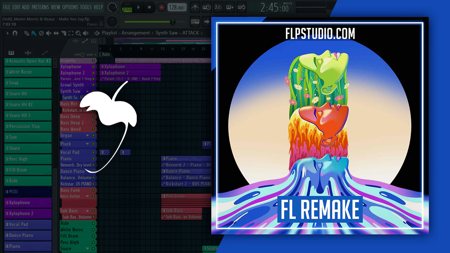
Task: Select the Zoom magnifier tool
Action: [x=78, y=33]
